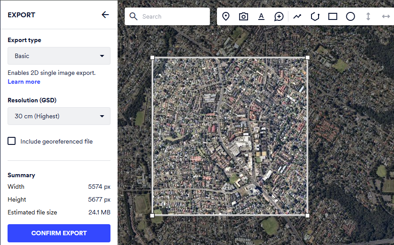Click the Summary heading

pyautogui.click(x=21, y=175)
